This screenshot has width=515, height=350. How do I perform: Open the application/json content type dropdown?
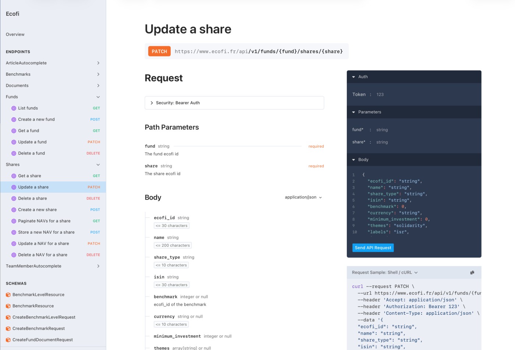point(303,198)
